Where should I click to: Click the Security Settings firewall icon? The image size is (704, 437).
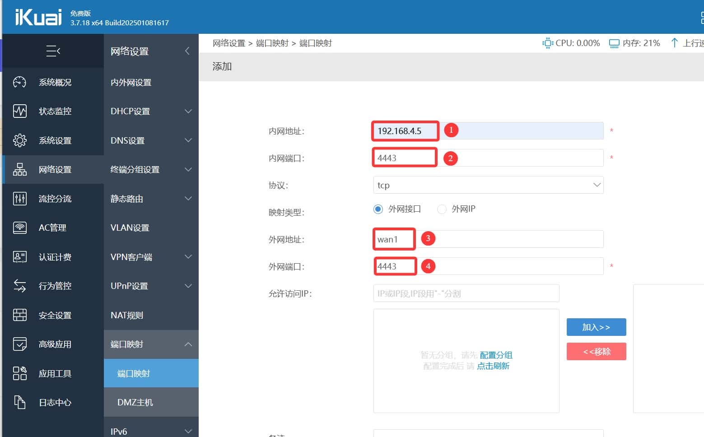[19, 315]
